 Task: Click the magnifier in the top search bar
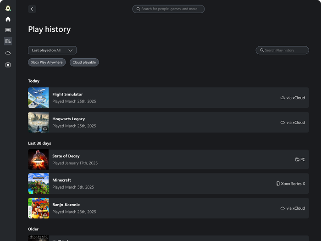(x=138, y=9)
